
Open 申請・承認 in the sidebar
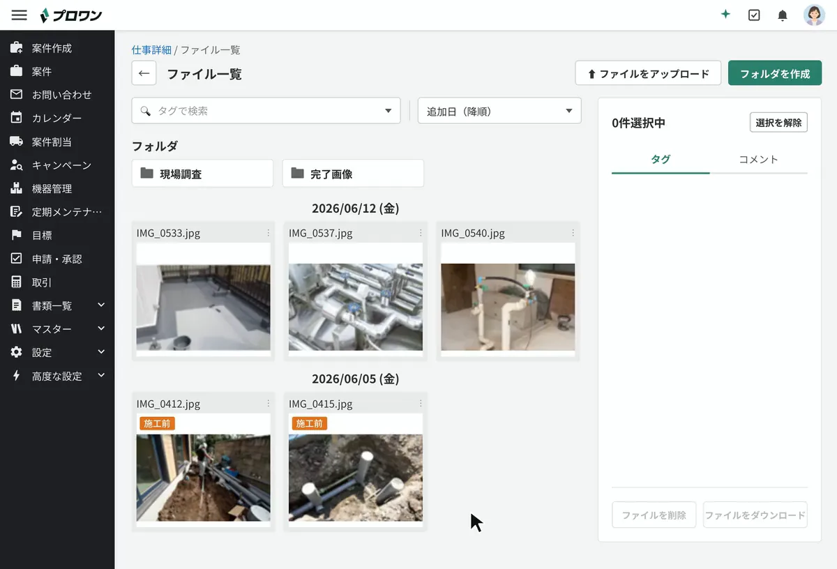(x=57, y=259)
